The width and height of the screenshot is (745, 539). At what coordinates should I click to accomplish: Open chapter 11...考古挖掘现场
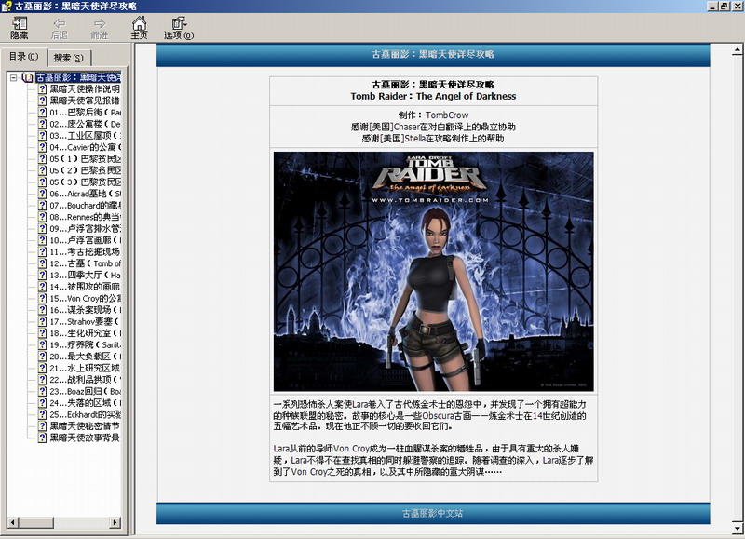coord(85,251)
